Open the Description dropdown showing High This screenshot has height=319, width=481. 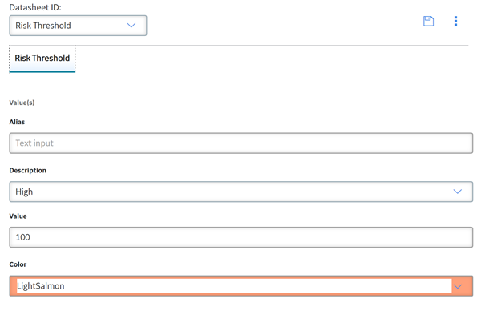coord(240,192)
